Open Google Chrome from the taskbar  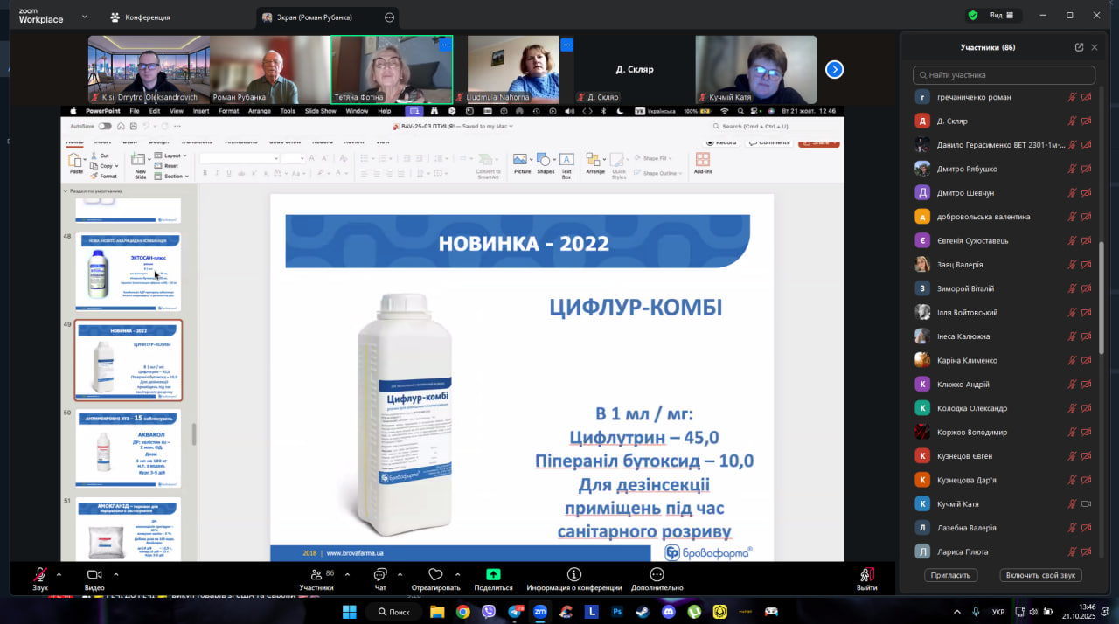point(462,612)
